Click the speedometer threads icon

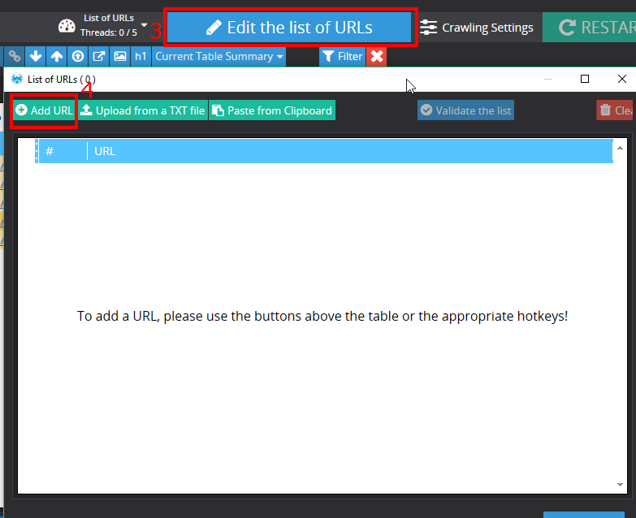pos(67,26)
